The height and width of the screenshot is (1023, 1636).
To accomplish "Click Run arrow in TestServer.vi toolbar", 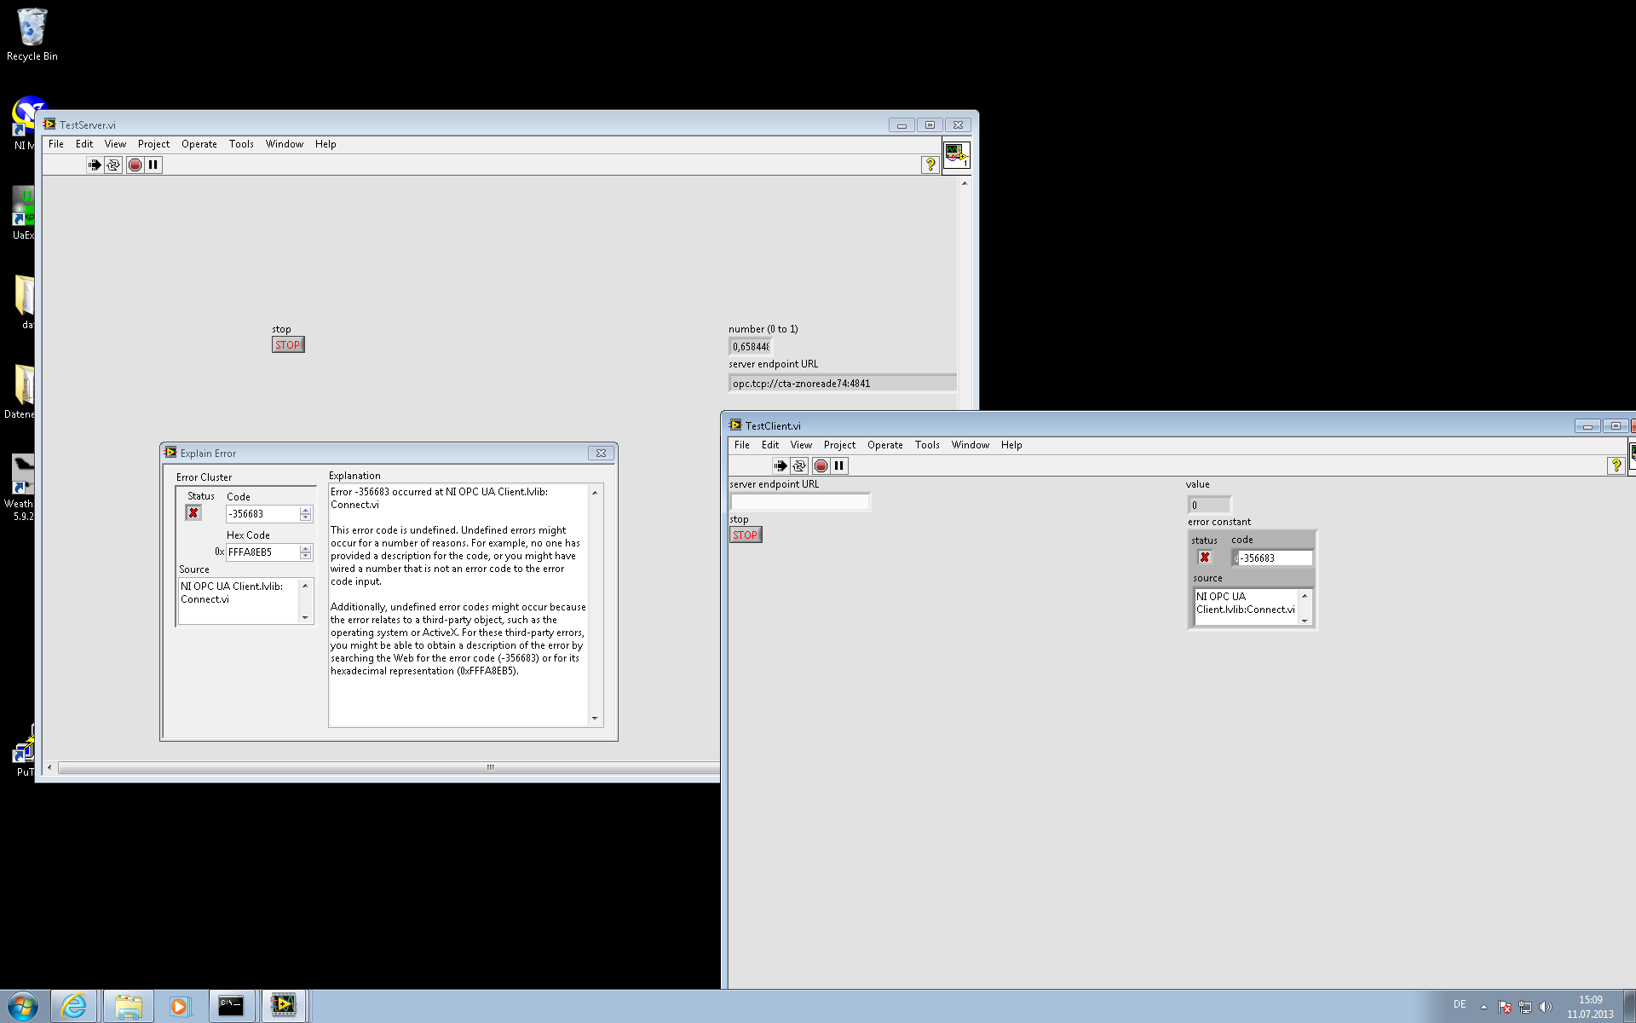I will click(94, 165).
